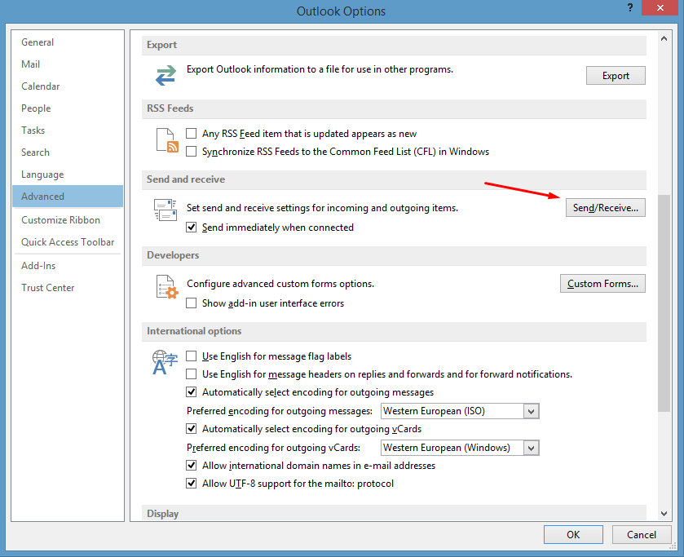Click the vertical scrollbar thumb

[x=664, y=303]
